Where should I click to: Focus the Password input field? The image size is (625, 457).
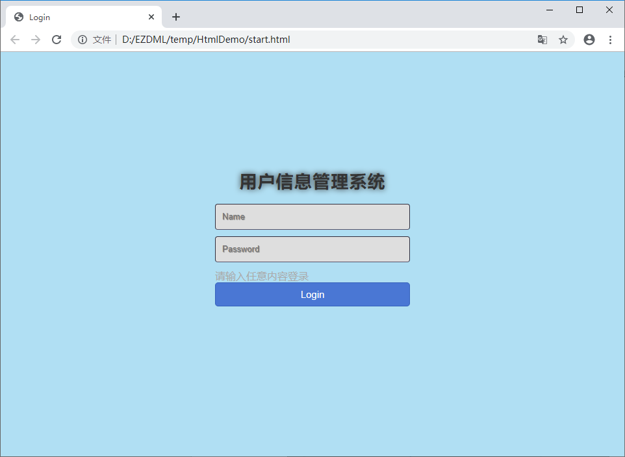[x=312, y=249]
